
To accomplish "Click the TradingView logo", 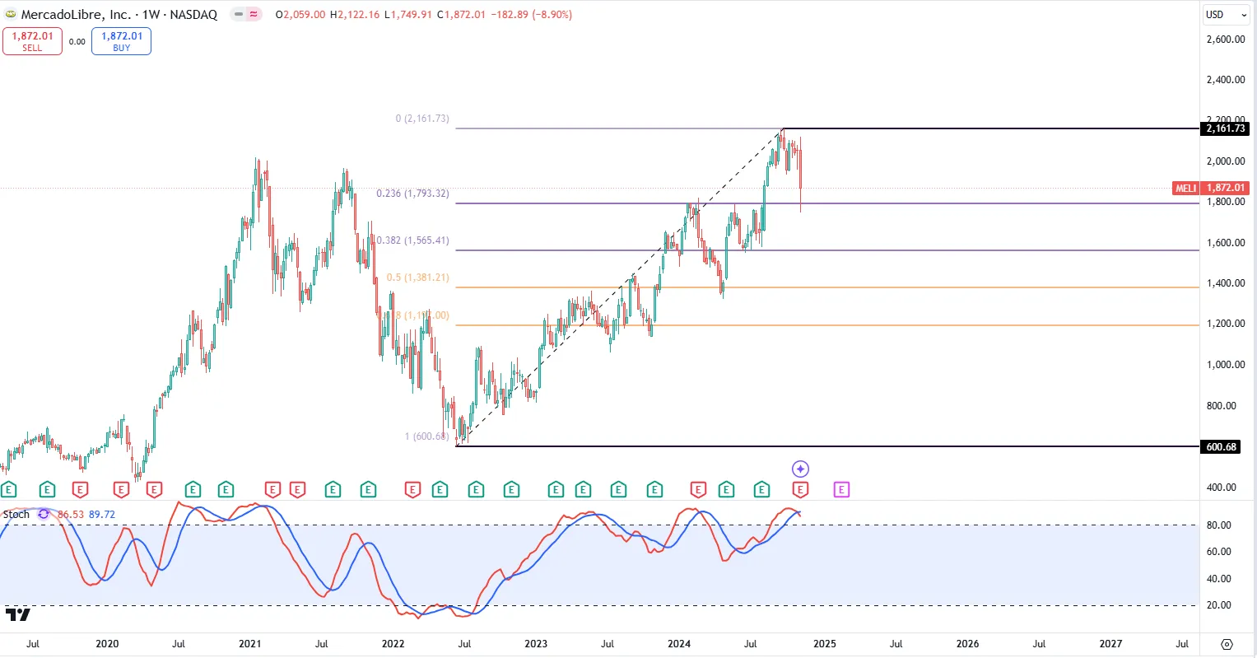I will (17, 614).
